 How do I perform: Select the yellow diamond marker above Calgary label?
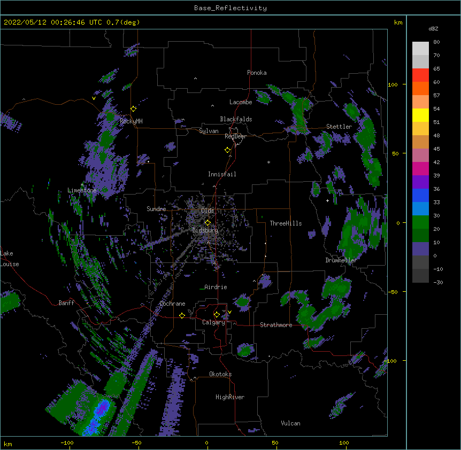coord(217,315)
